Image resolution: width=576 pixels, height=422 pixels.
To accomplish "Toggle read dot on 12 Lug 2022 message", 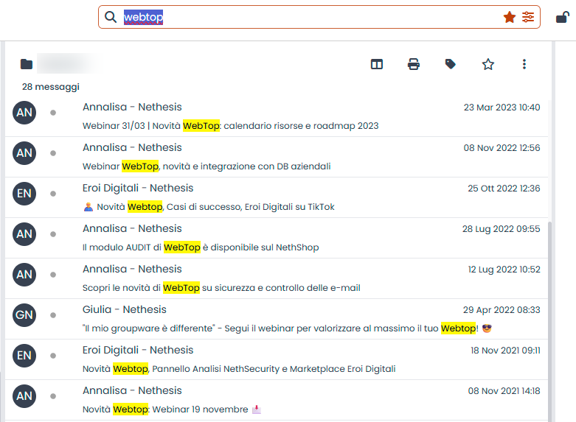I will [53, 275].
